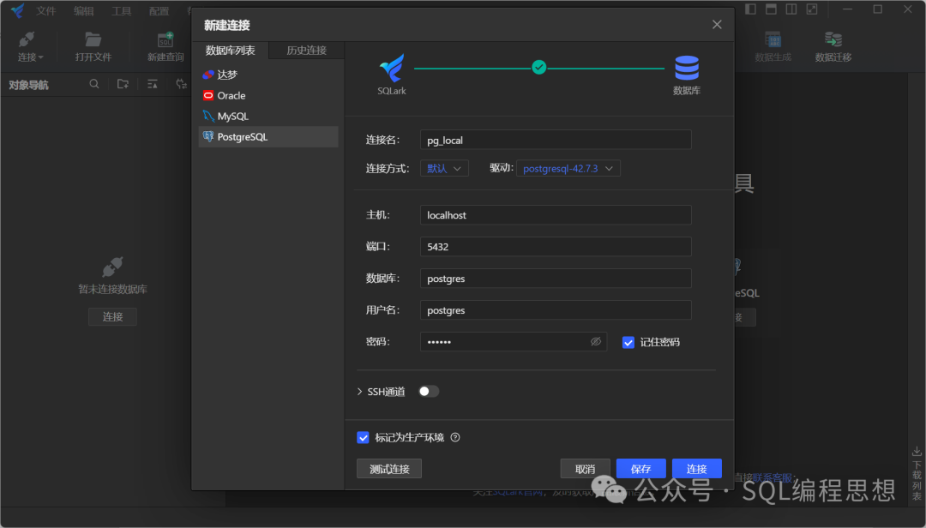Select the MySQL database type
The height and width of the screenshot is (528, 926).
pyautogui.click(x=232, y=117)
